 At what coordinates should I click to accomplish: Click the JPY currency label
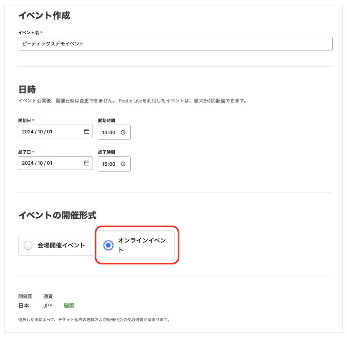(48, 306)
